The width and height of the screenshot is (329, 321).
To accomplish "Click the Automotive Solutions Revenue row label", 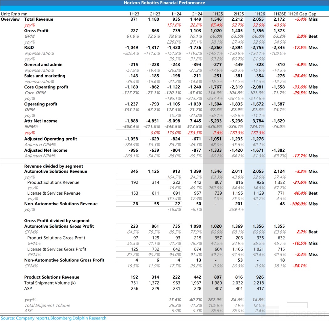I will coord(55,171).
